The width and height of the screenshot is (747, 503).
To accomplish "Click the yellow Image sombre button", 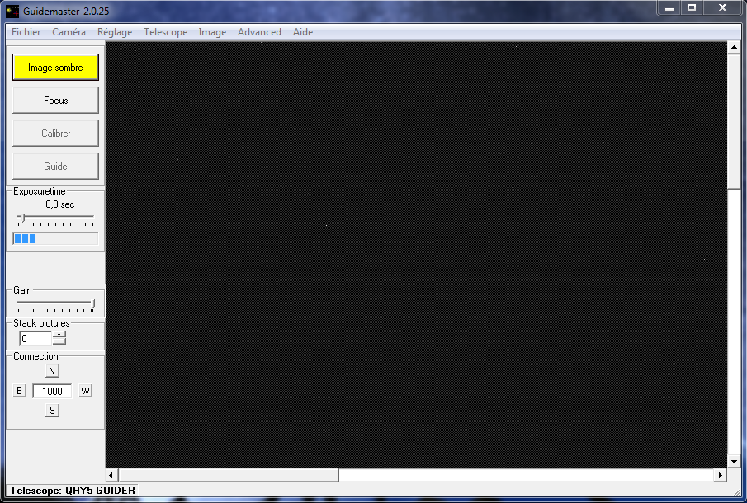I will coord(55,67).
